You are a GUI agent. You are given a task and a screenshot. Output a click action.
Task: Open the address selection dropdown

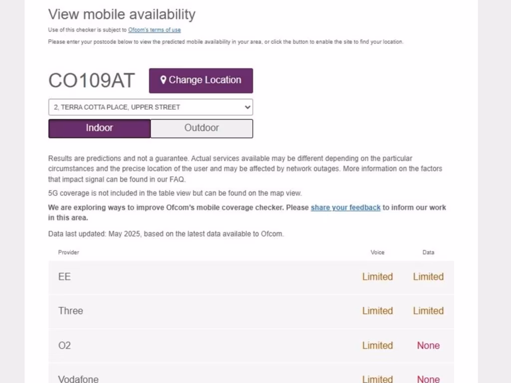tap(150, 107)
